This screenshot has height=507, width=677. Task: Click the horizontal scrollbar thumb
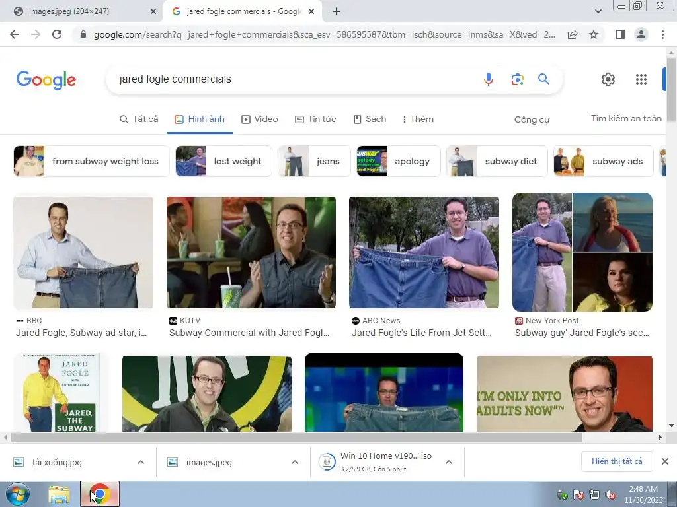coord(297,437)
